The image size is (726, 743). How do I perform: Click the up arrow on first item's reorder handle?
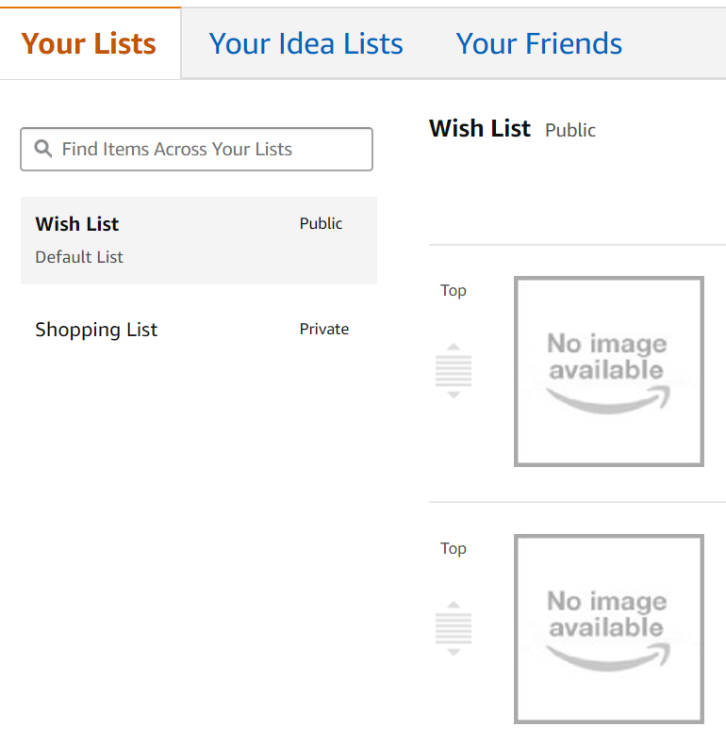click(454, 347)
